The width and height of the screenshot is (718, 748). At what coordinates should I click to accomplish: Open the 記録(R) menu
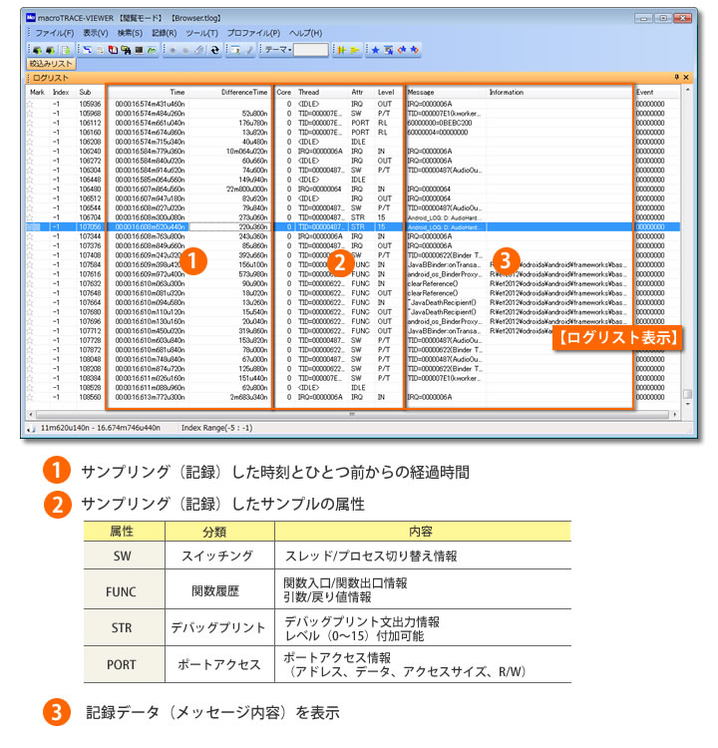coord(165,33)
